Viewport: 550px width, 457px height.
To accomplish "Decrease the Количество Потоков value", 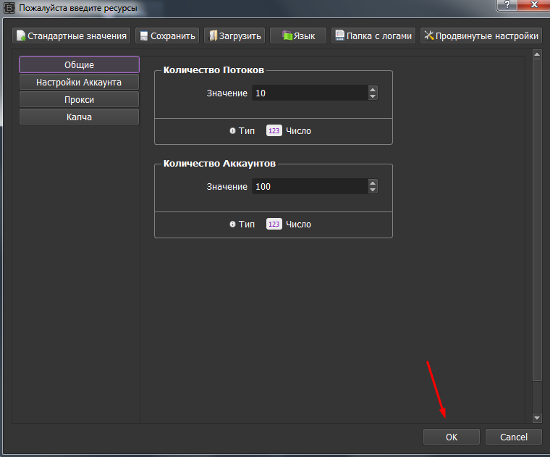I will 373,97.
